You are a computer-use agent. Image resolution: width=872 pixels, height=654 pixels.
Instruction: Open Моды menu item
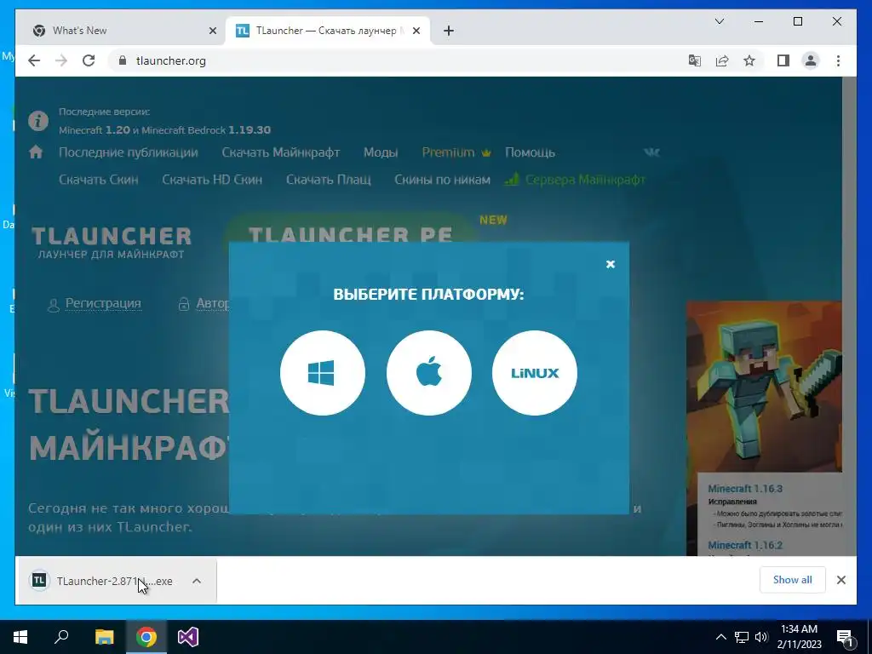(381, 152)
